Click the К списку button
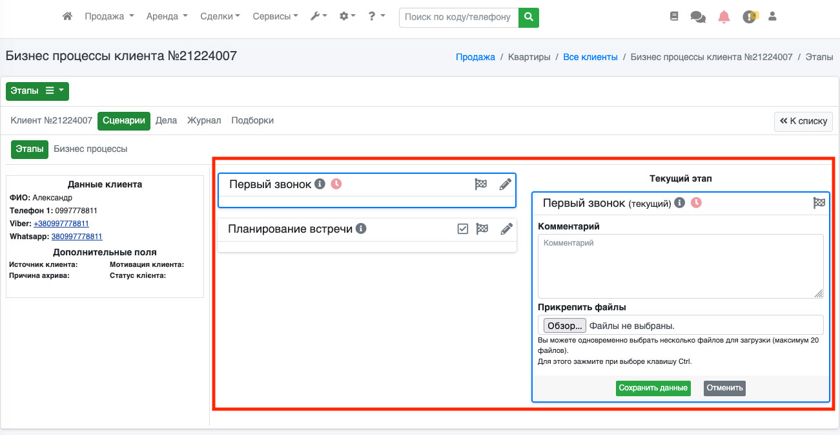Image resolution: width=840 pixels, height=435 pixels. pos(804,122)
